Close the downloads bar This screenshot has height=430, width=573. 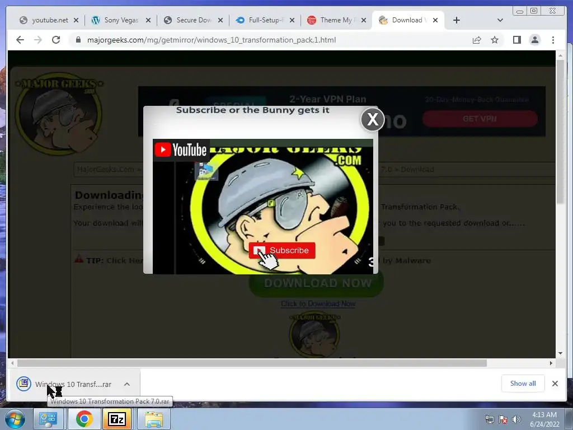555,383
